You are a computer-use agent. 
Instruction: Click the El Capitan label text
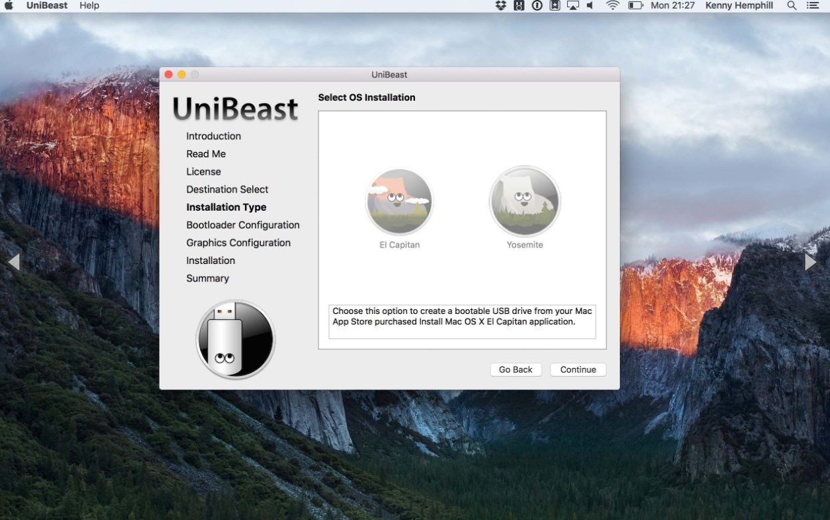tap(400, 245)
